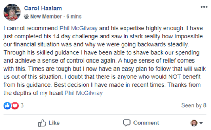Click the waving hand New Member badge icon
Image resolution: width=211 pixels, height=130 pixels.
tap(26, 17)
